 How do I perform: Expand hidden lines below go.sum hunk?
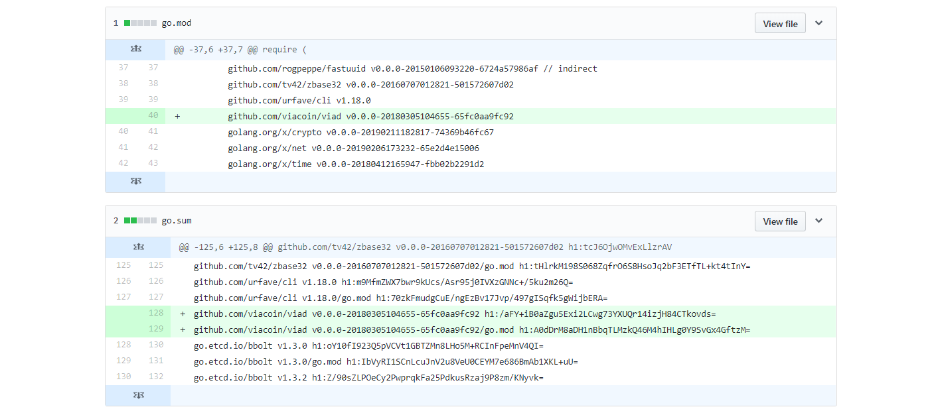(138, 395)
